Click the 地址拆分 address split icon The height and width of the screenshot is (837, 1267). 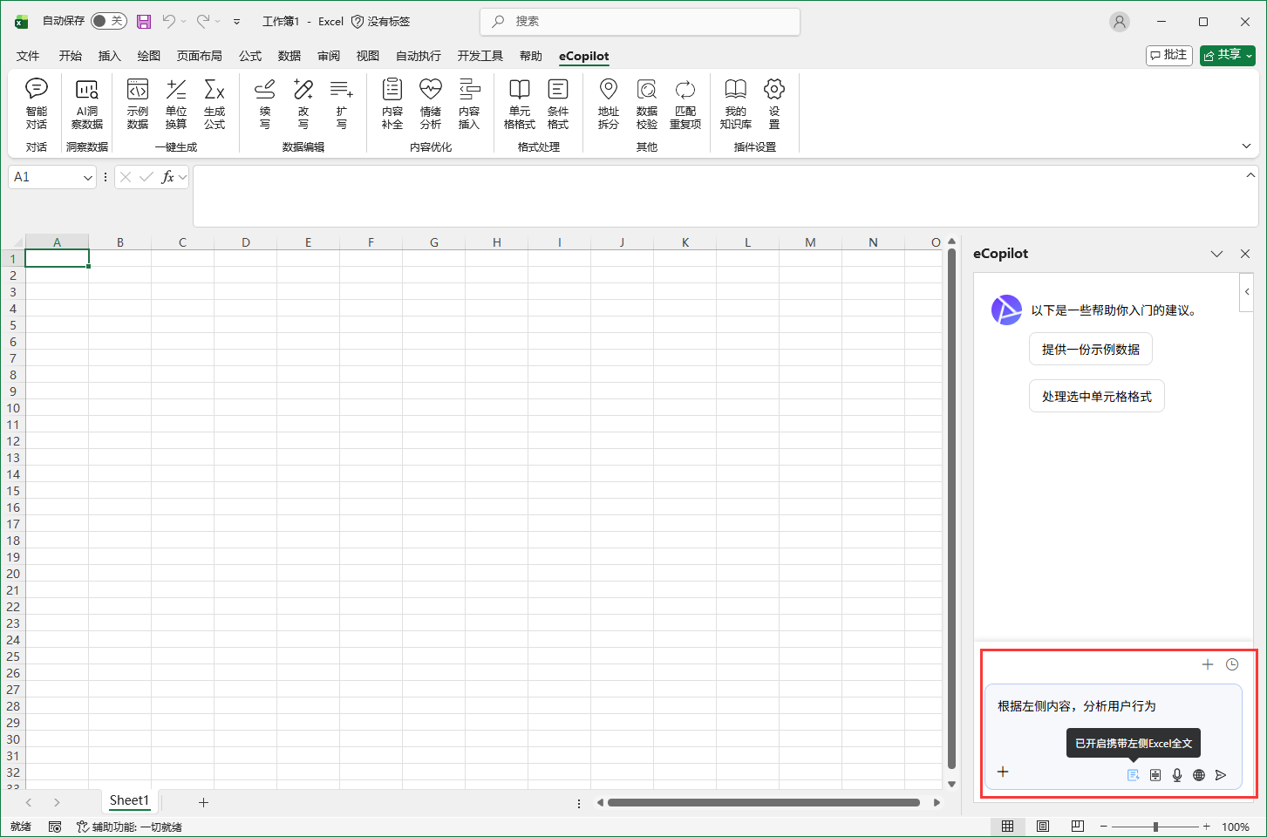608,103
